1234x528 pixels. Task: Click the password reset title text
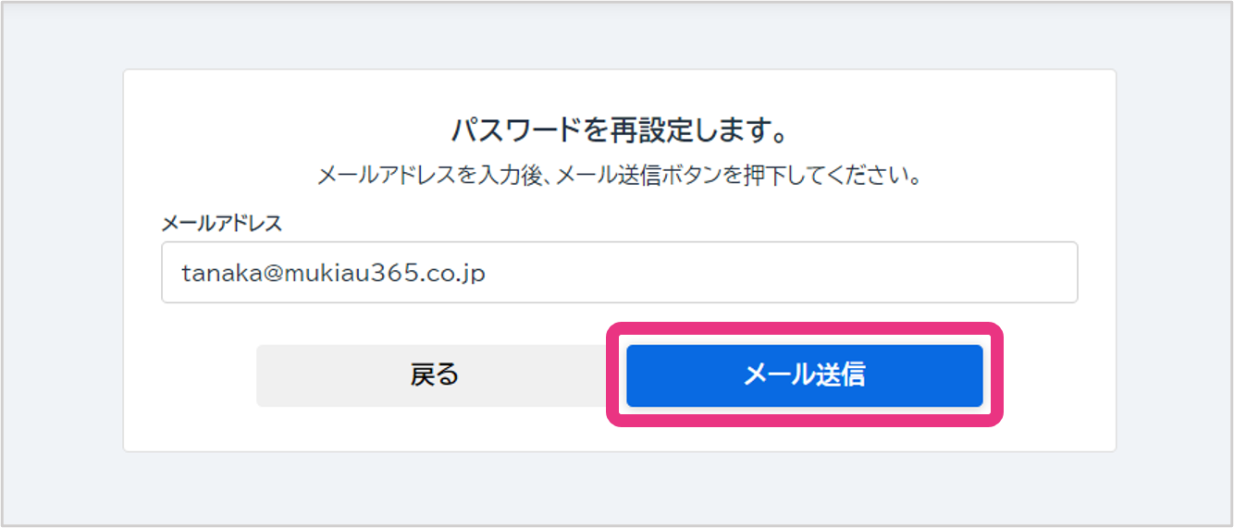pyautogui.click(x=619, y=130)
